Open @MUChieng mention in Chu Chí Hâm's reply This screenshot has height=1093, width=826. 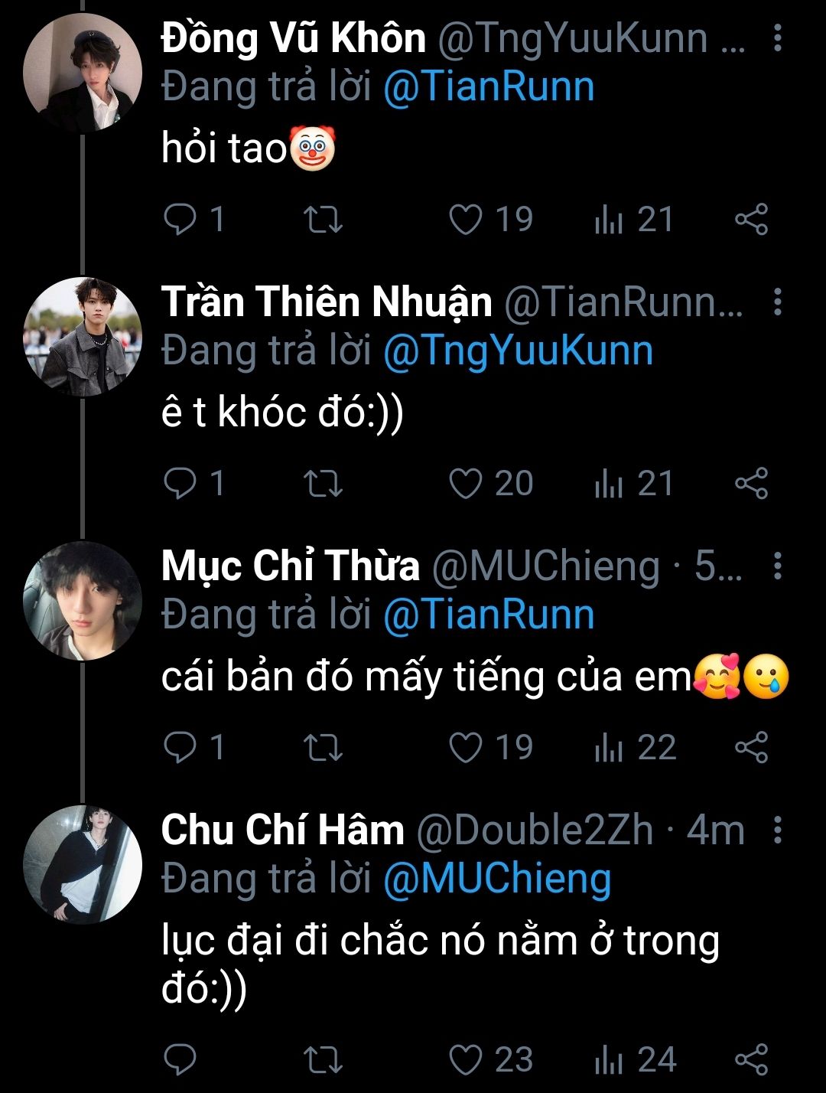click(496, 879)
